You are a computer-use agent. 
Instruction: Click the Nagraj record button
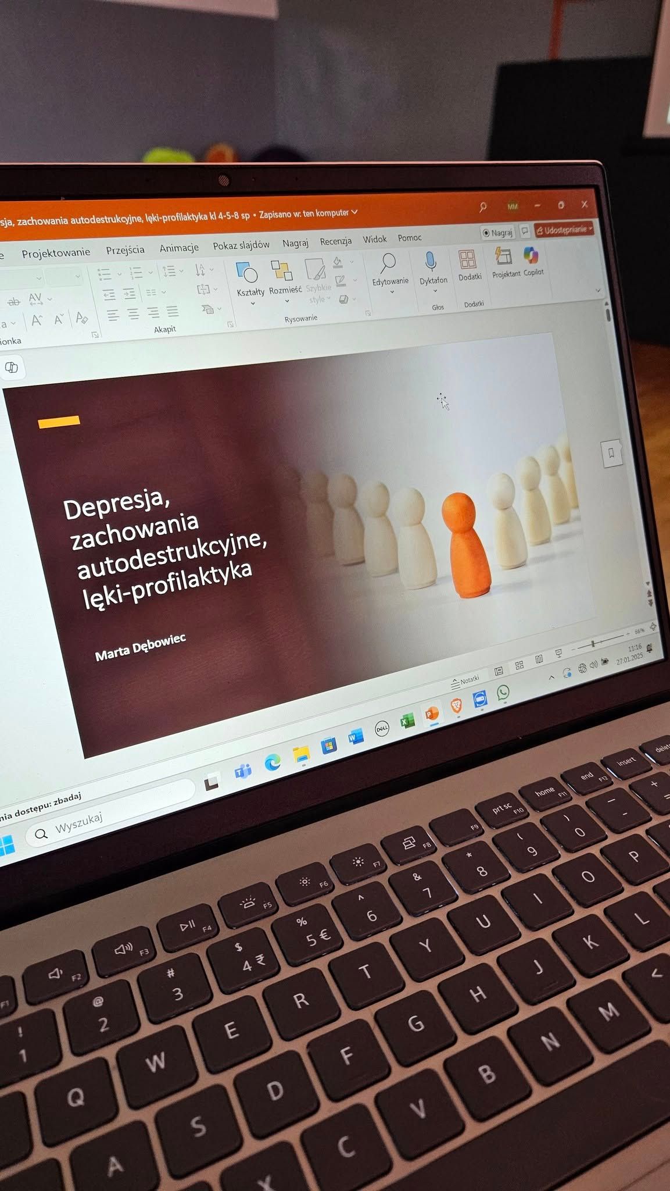click(x=498, y=233)
